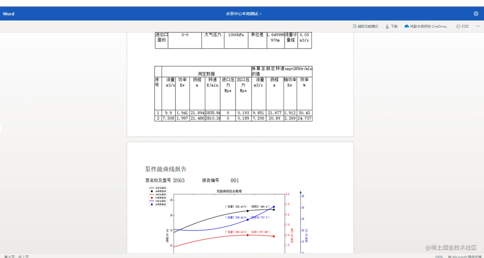Click the blue 效率24.737 % chart annotation
484x258 pixels.
[247, 217]
